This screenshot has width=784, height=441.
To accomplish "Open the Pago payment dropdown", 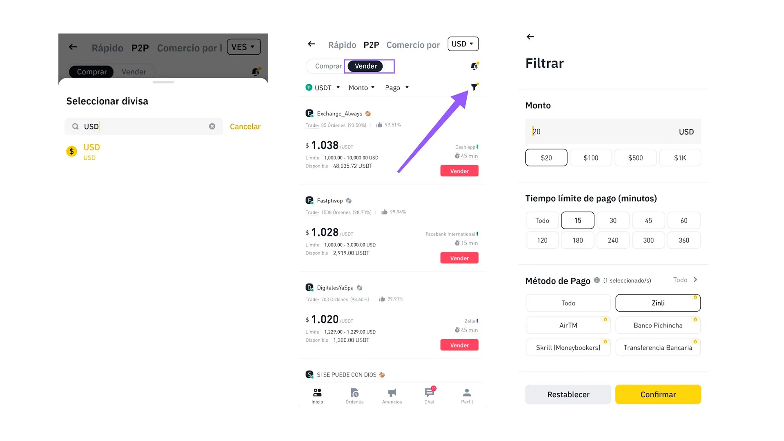I will pos(396,88).
